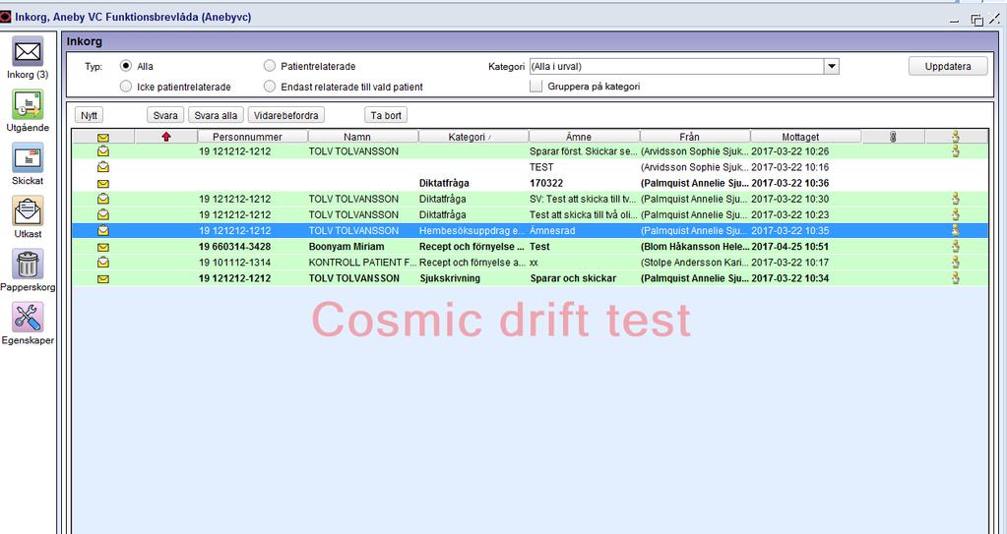
Task: Click the Svara alla button
Action: (216, 115)
